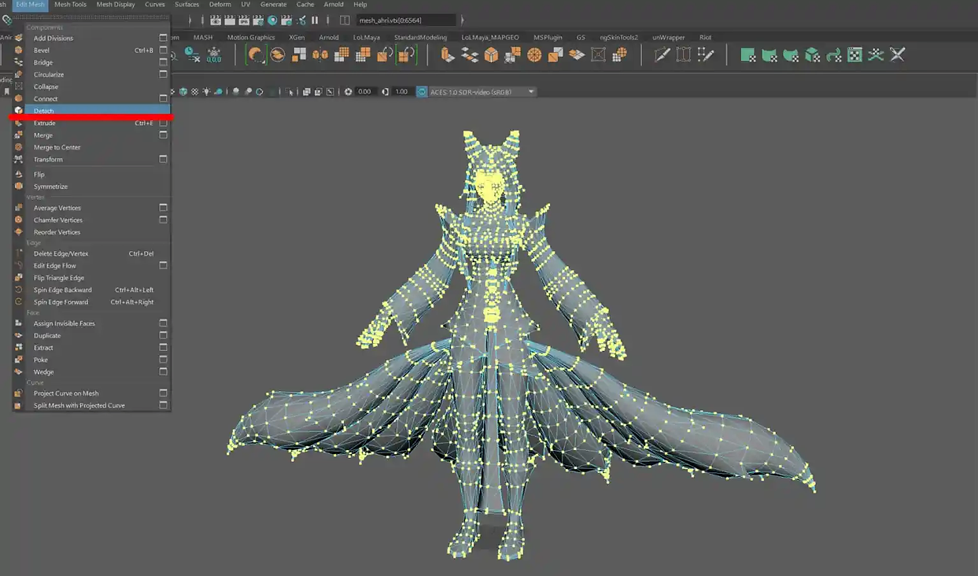The height and width of the screenshot is (576, 978).
Task: Switch to the ngSkinTools2 shelf tab
Action: (x=618, y=37)
